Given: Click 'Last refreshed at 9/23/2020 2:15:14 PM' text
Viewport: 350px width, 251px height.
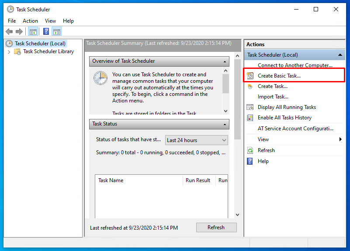Looking at the screenshot, I should coord(134,228).
